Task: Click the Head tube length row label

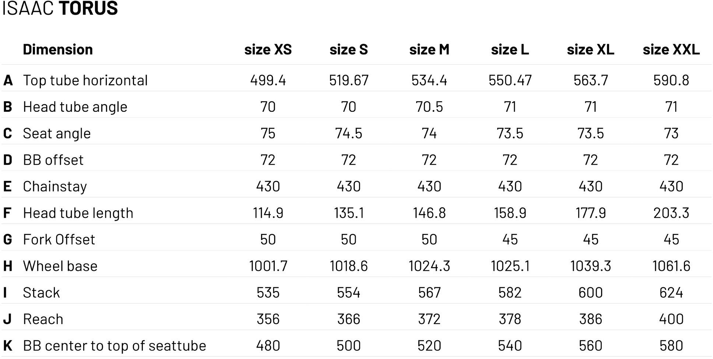Action: (78, 213)
